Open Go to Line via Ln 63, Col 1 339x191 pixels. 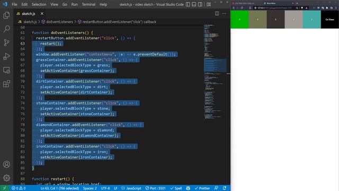tap(60, 188)
